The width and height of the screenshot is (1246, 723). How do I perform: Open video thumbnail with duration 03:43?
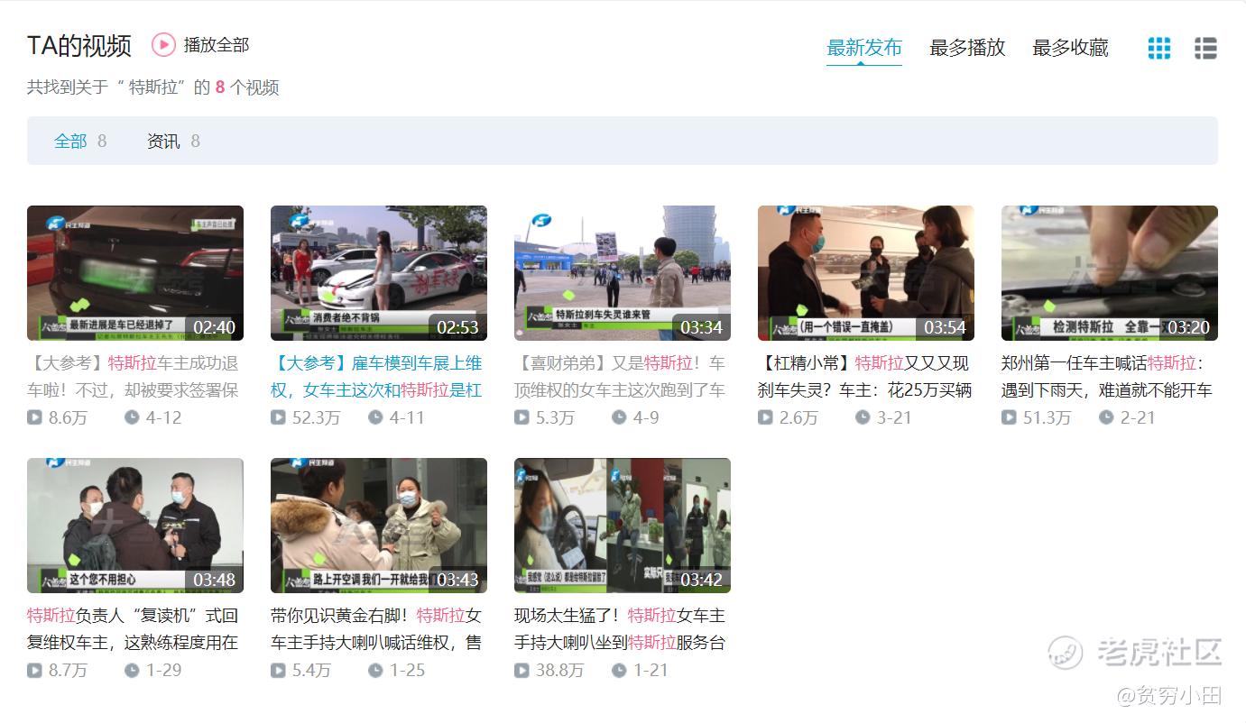[379, 526]
